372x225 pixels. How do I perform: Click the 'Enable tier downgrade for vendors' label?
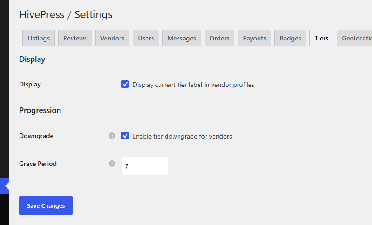(182, 136)
